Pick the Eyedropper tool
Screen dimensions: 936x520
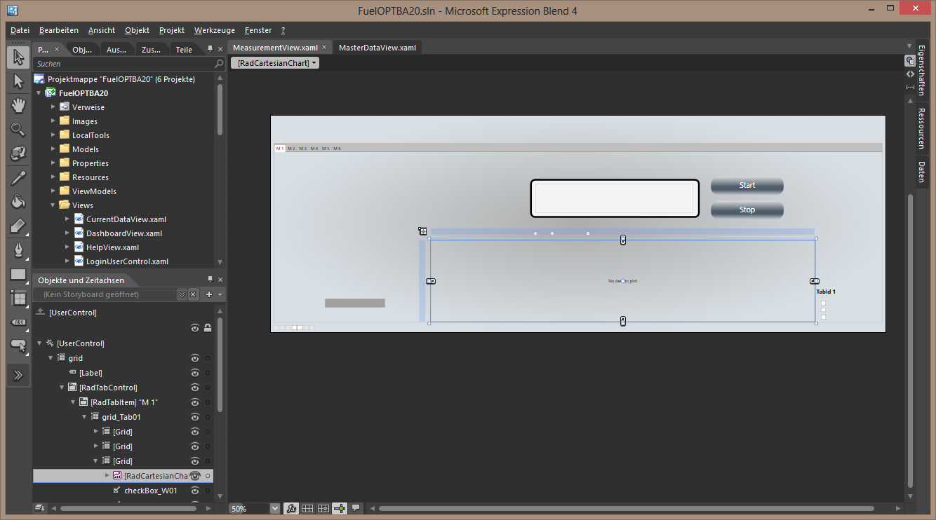click(x=18, y=178)
